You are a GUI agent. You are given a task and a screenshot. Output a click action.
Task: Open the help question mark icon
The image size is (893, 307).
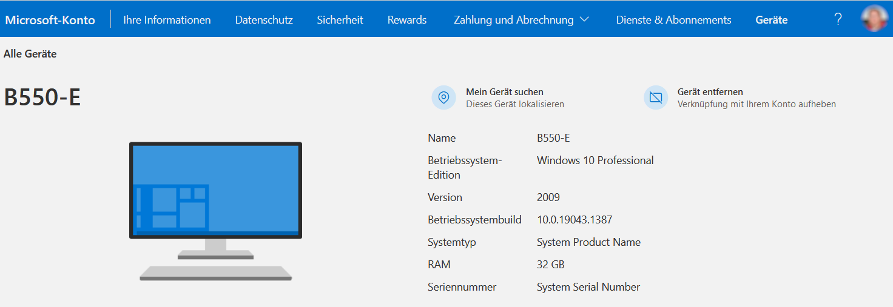838,19
